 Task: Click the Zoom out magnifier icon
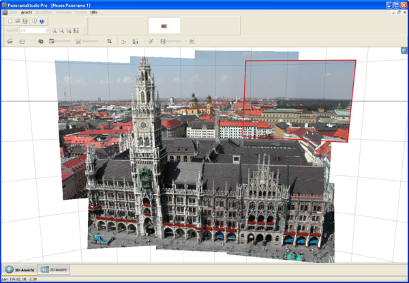click(x=61, y=31)
